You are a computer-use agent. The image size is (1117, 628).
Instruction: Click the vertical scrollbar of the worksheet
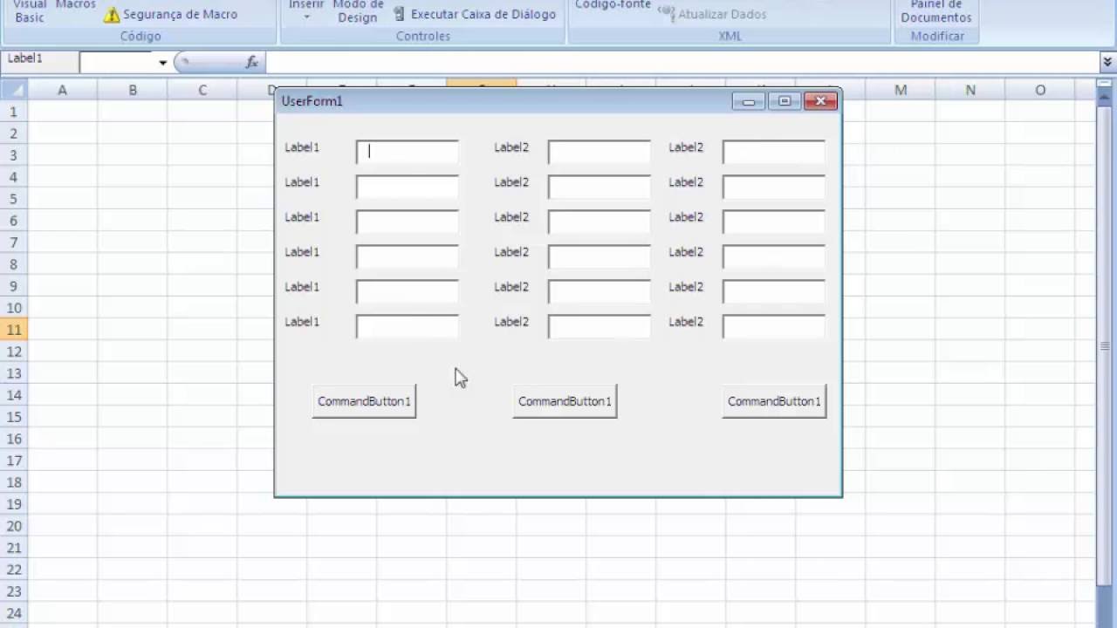click(x=1105, y=345)
